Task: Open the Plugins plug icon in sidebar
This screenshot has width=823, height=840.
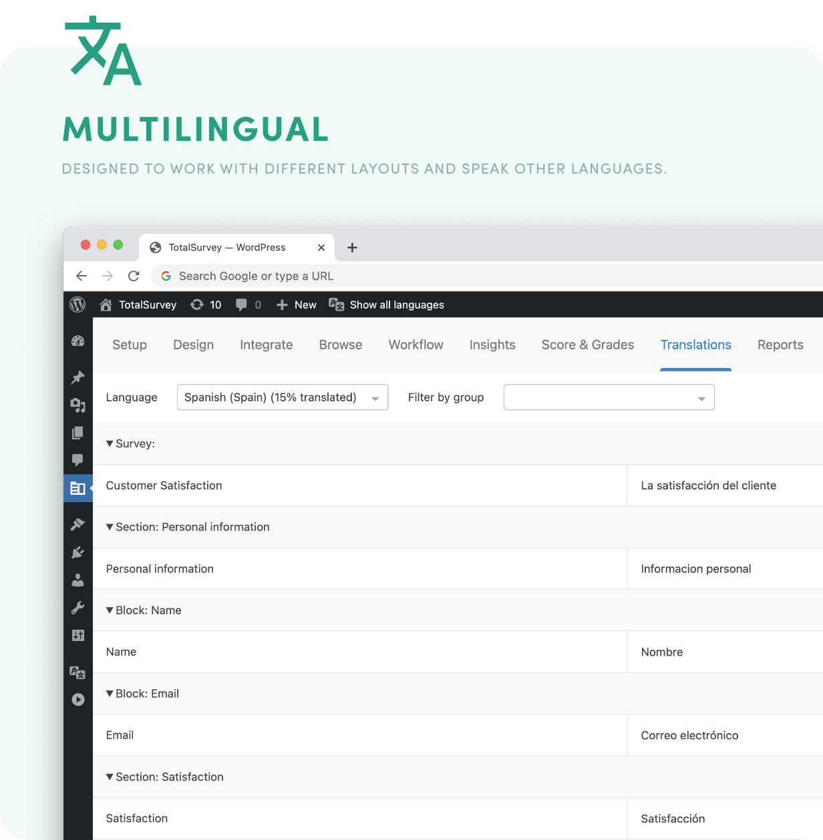Action: click(77, 552)
